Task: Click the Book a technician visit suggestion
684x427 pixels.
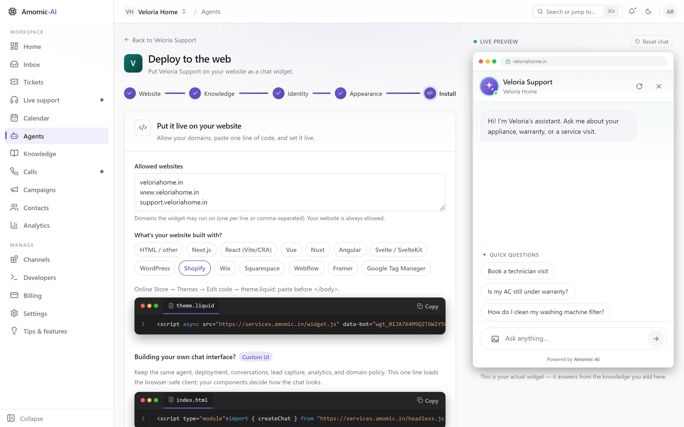Action: tap(518, 271)
